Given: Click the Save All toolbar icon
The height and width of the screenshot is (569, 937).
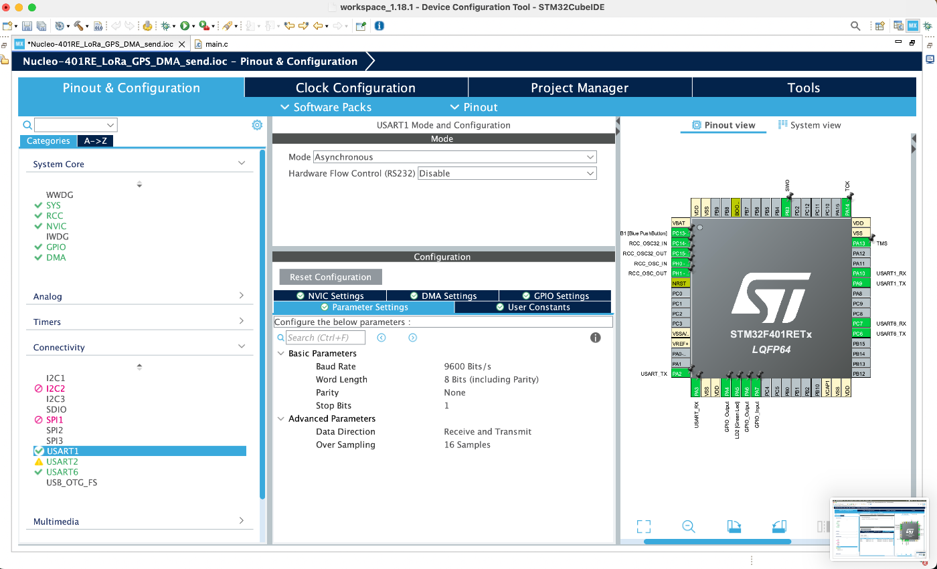Looking at the screenshot, I should coord(41,26).
